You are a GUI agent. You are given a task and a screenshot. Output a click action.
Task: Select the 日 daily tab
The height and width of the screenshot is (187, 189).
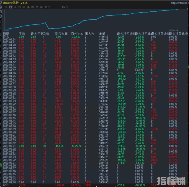(x=11, y=7)
